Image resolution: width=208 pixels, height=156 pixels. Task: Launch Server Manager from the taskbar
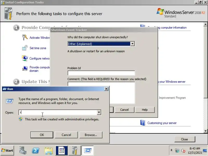[23, 151]
